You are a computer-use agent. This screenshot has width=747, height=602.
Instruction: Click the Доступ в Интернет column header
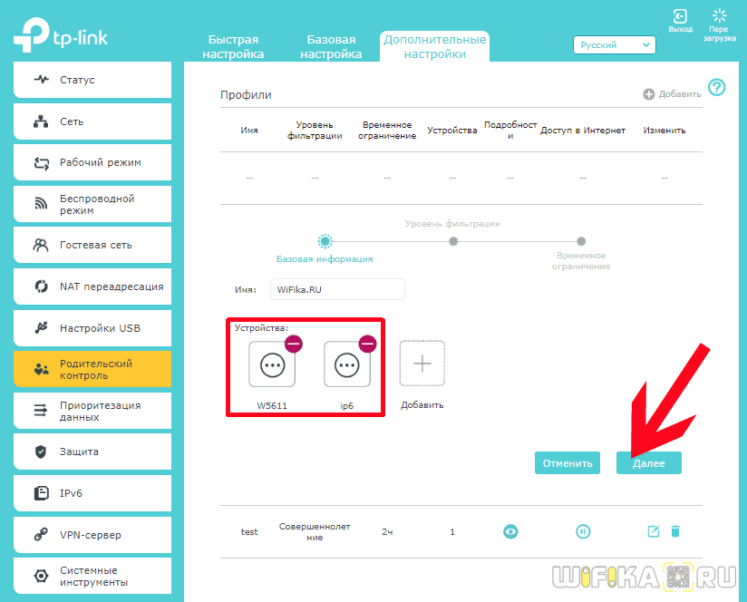coord(583,130)
